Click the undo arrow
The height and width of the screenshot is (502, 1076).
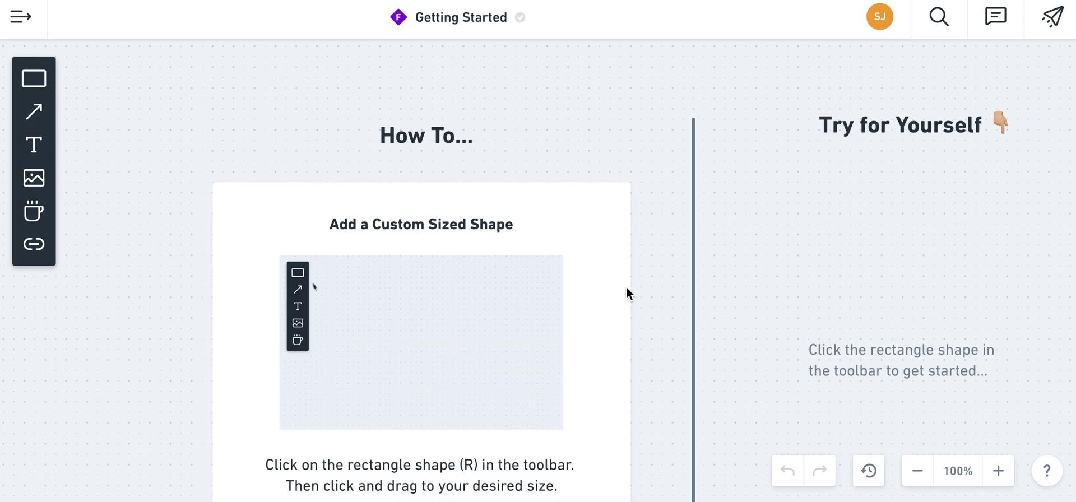(x=787, y=471)
